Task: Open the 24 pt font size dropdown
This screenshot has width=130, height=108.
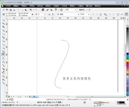Action: [x=89, y=14]
